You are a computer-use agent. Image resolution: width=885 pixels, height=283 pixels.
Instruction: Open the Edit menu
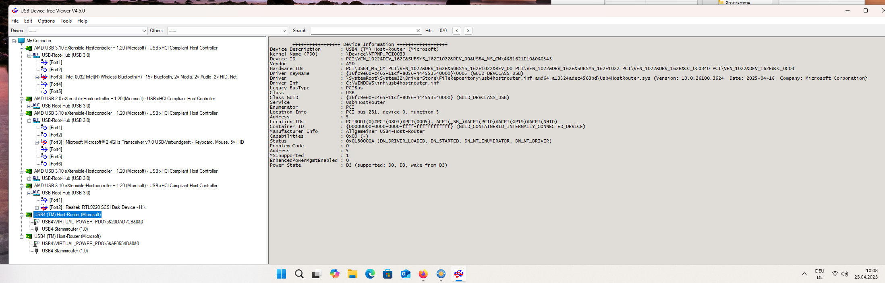click(x=28, y=21)
